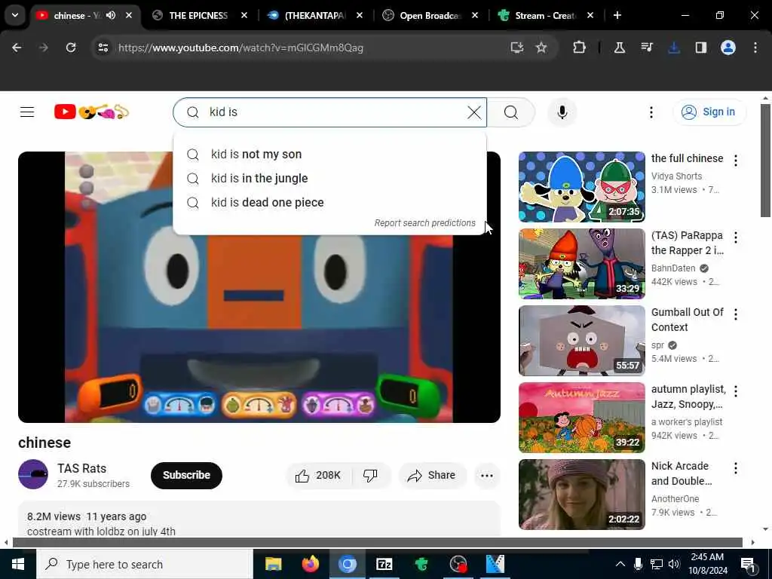This screenshot has width=772, height=579.
Task: Open Report search predictions link
Action: tap(425, 223)
